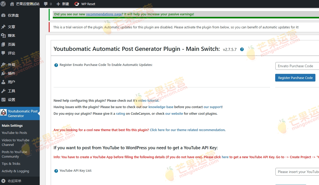The height and width of the screenshot is (185, 319).
Task: Click the Envato Purchase Code input field
Action: click(x=297, y=66)
